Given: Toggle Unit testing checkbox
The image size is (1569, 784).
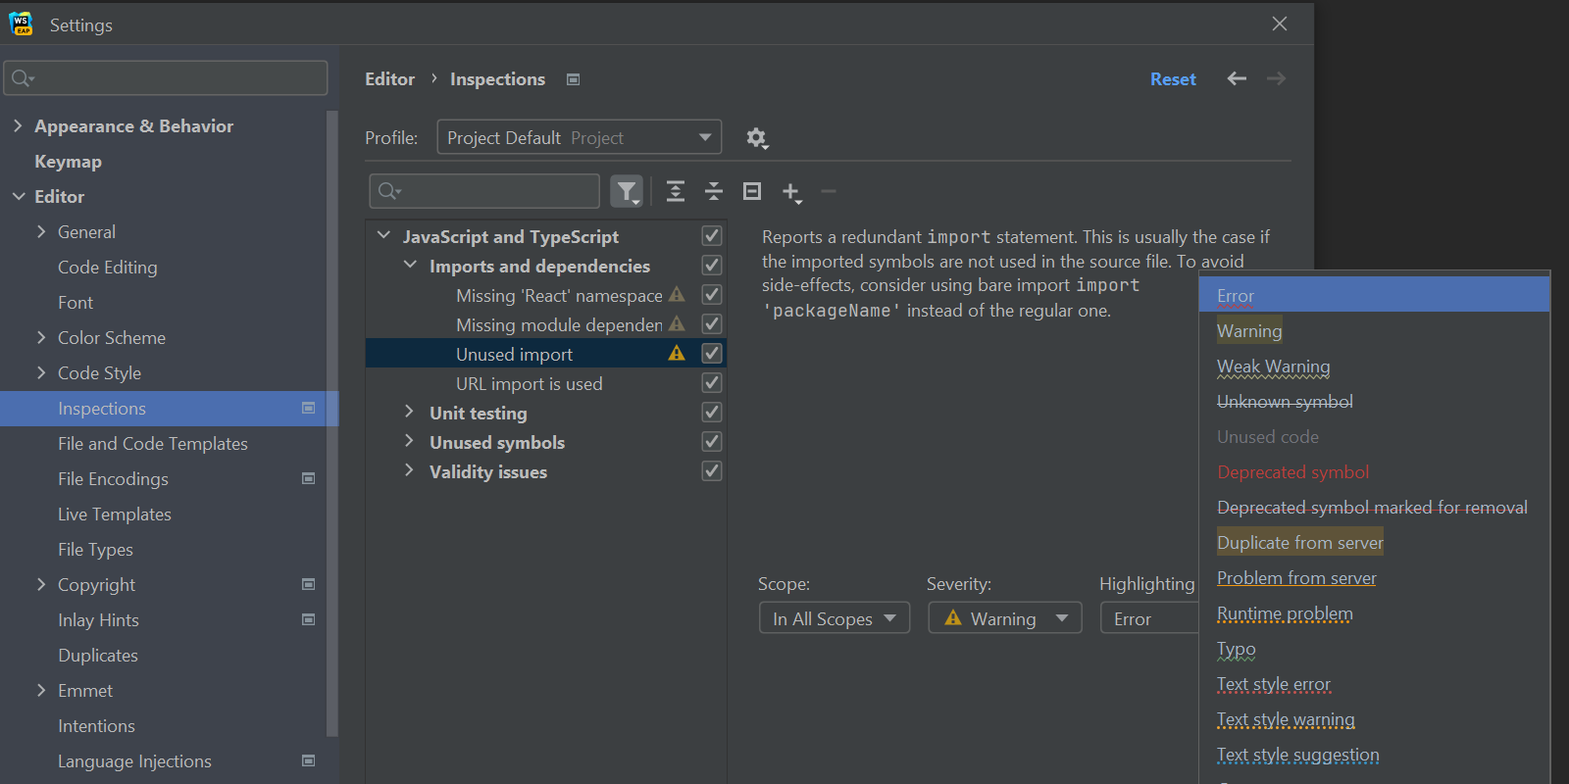Looking at the screenshot, I should click(712, 413).
